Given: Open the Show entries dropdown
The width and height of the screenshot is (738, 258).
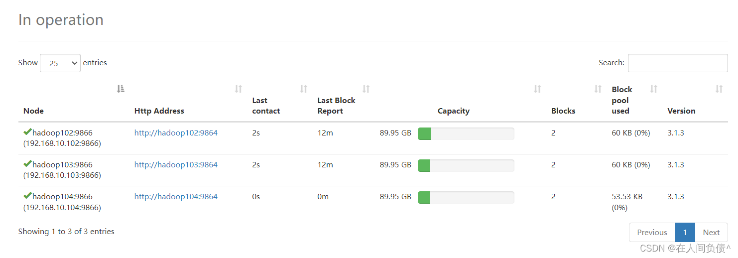Looking at the screenshot, I should pyautogui.click(x=60, y=63).
